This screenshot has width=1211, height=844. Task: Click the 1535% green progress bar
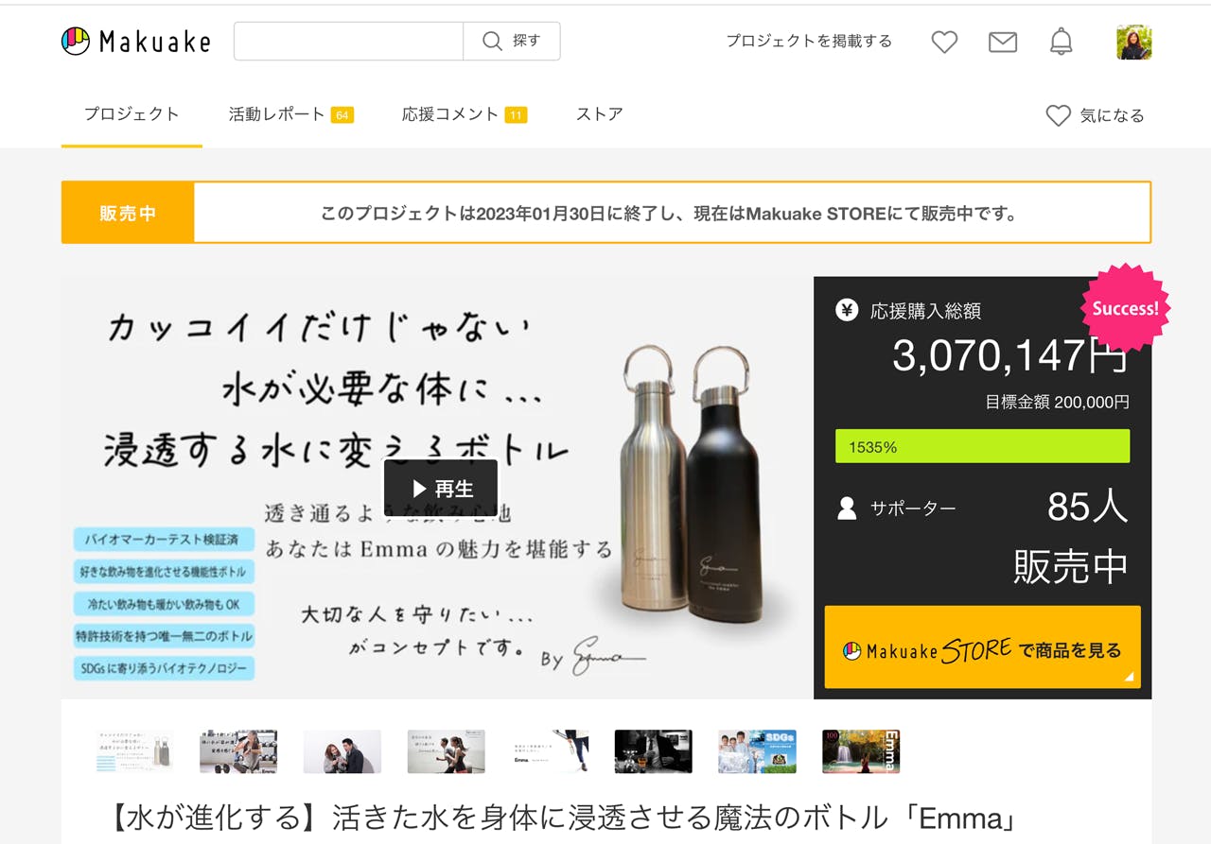[x=982, y=446]
